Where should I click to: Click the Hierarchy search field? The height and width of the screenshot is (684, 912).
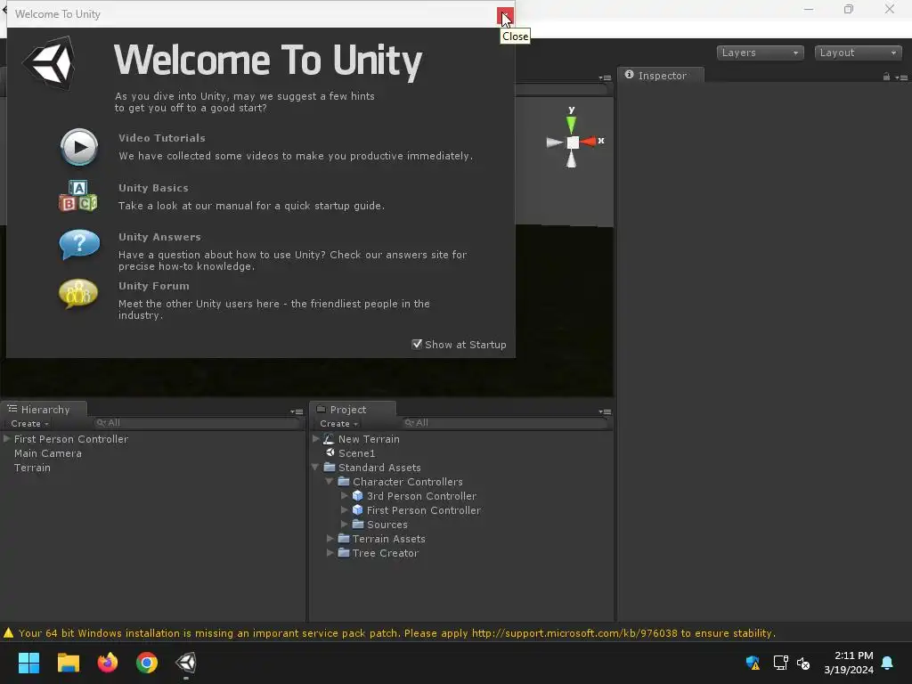click(x=196, y=423)
